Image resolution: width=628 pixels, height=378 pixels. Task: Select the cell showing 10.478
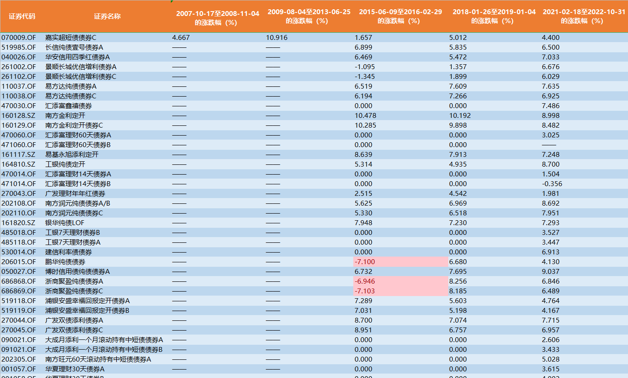click(365, 116)
